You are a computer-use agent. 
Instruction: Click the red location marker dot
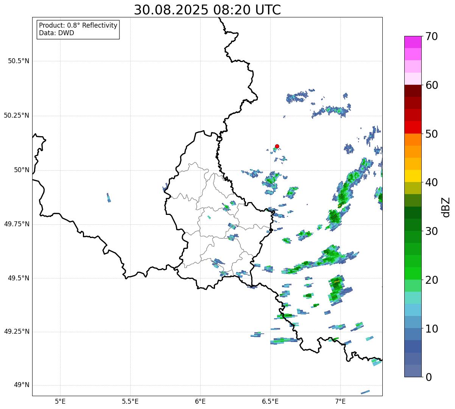[277, 146]
